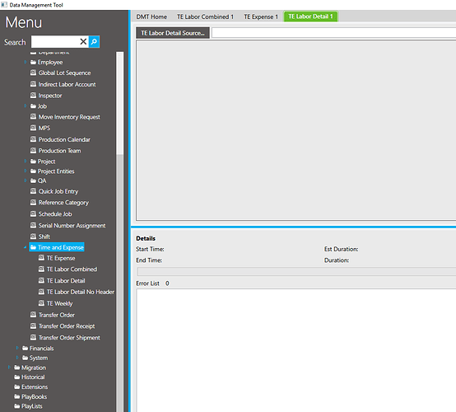Expand the Financials folder arrow

coord(17,348)
